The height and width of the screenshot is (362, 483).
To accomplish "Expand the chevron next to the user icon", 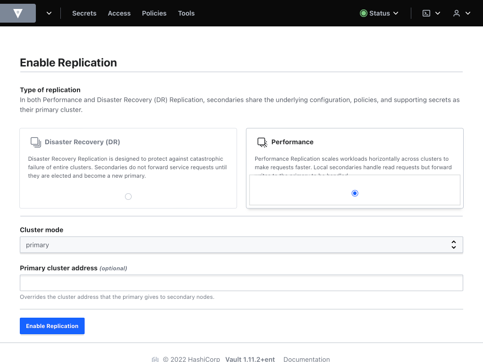I will coord(466,13).
